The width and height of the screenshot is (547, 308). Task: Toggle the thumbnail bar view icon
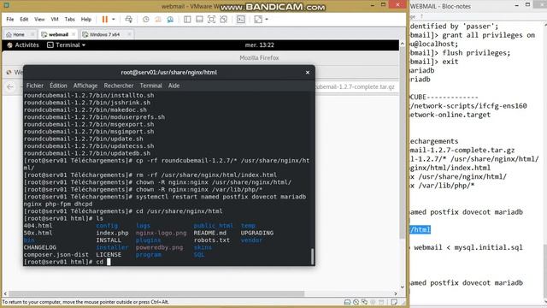coord(199,19)
